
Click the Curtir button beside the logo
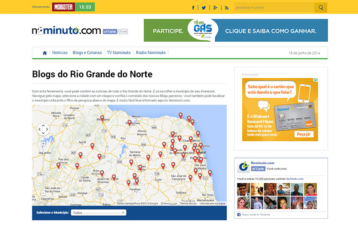(x=110, y=32)
